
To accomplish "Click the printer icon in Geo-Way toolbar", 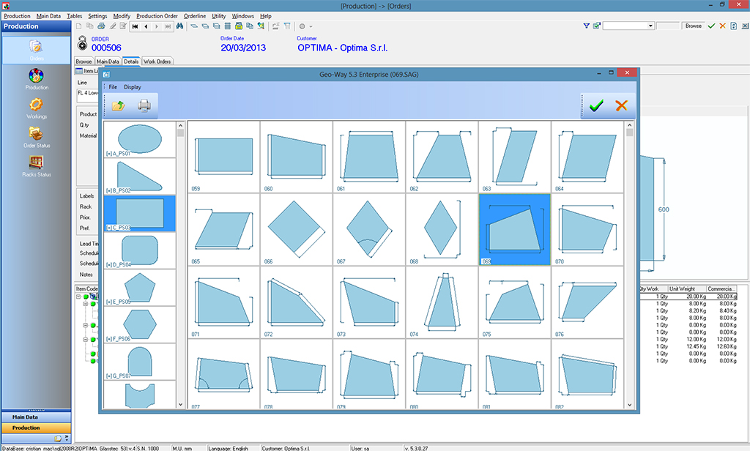I will click(x=144, y=105).
